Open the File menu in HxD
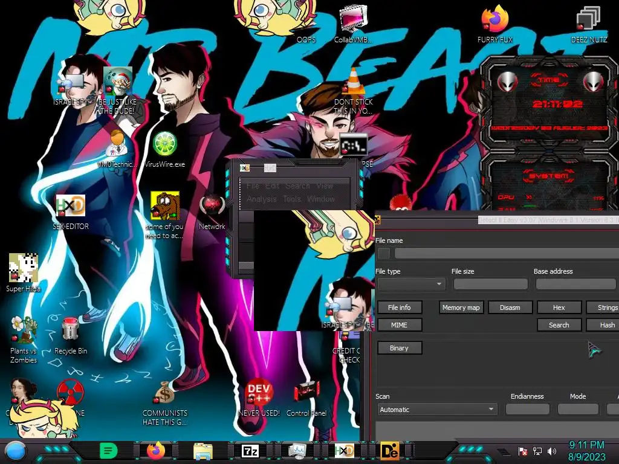Screen dimensions: 619x464 tap(253, 185)
